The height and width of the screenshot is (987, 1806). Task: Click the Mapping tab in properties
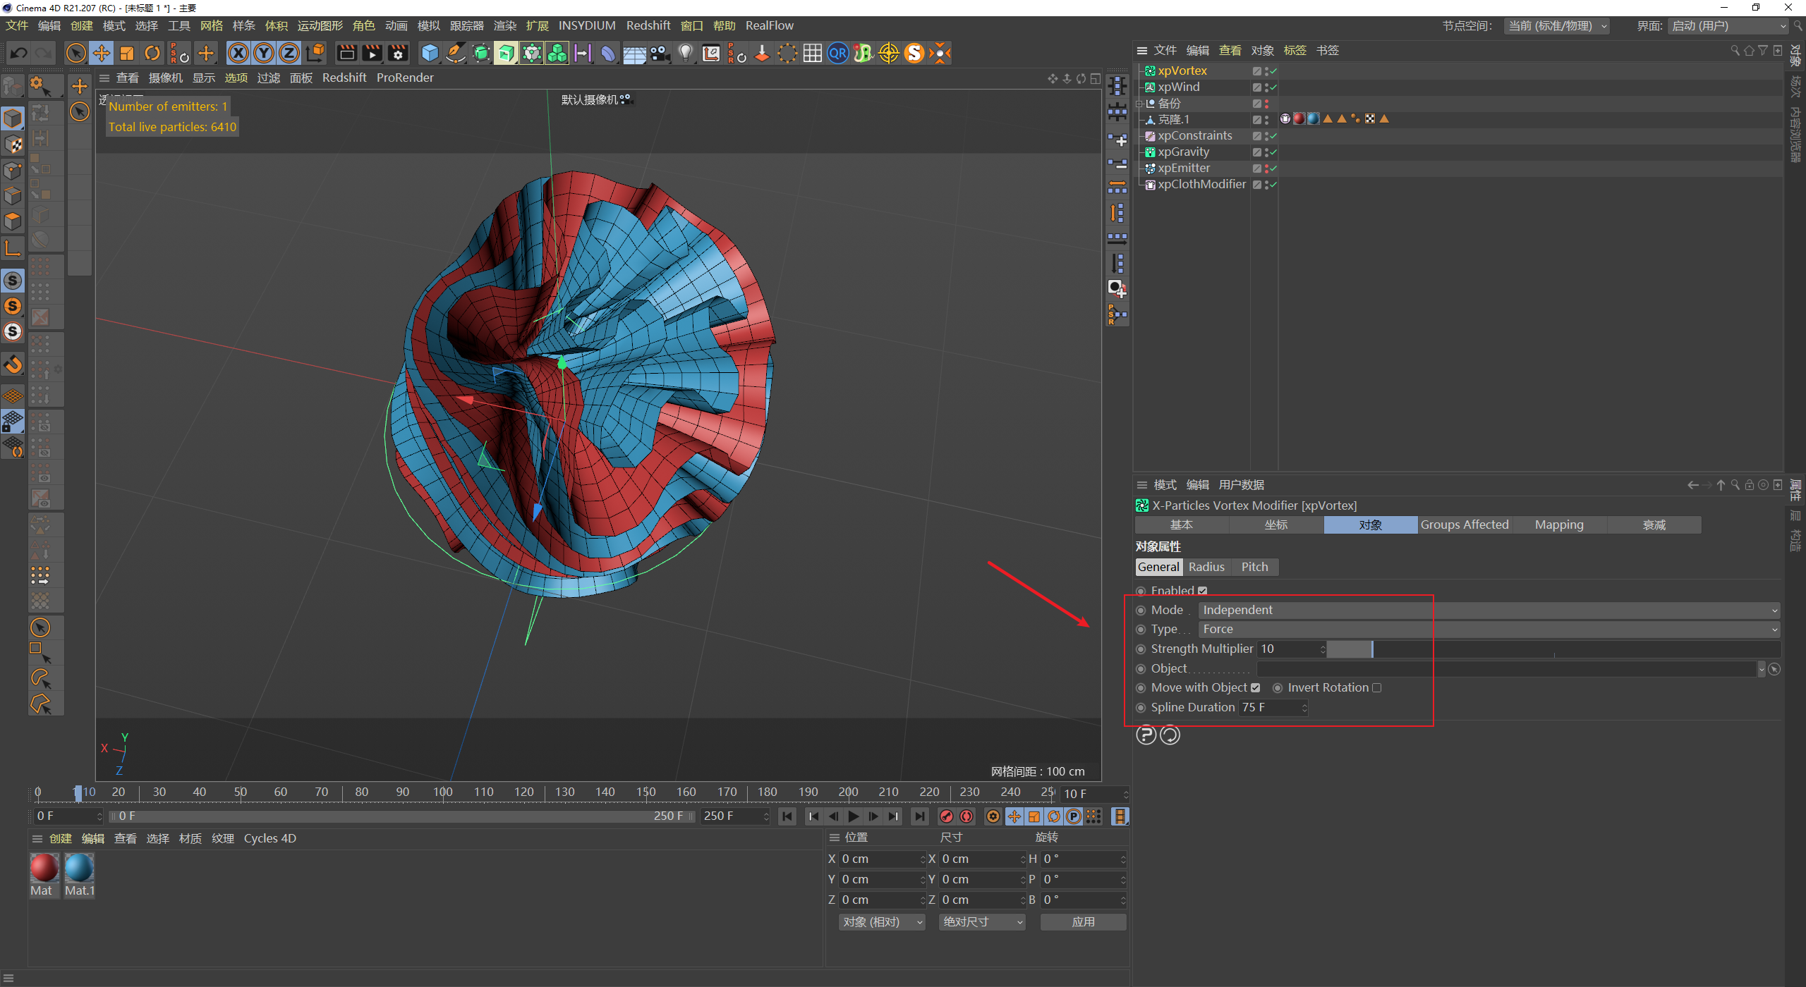1560,524
